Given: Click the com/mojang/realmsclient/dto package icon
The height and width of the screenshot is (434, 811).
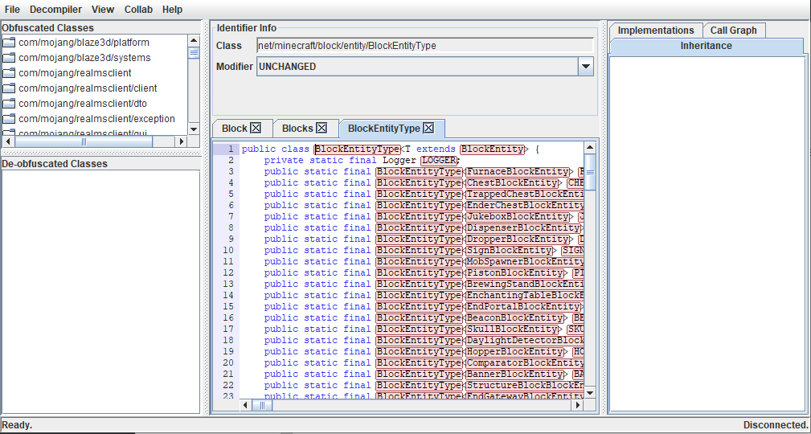Looking at the screenshot, I should tap(10, 104).
